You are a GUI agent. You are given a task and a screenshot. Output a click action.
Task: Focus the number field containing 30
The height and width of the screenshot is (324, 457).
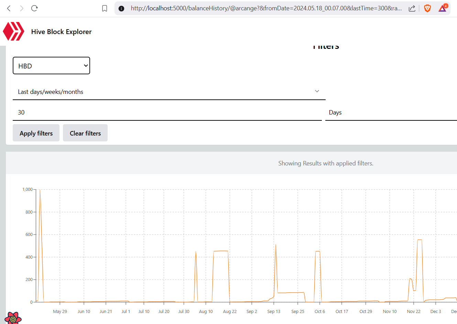click(167, 112)
